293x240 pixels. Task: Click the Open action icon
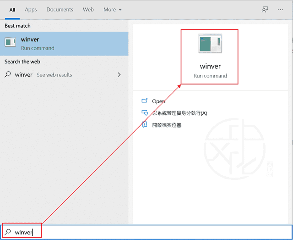click(145, 101)
